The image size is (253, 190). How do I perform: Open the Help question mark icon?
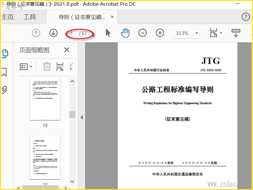[246, 17]
